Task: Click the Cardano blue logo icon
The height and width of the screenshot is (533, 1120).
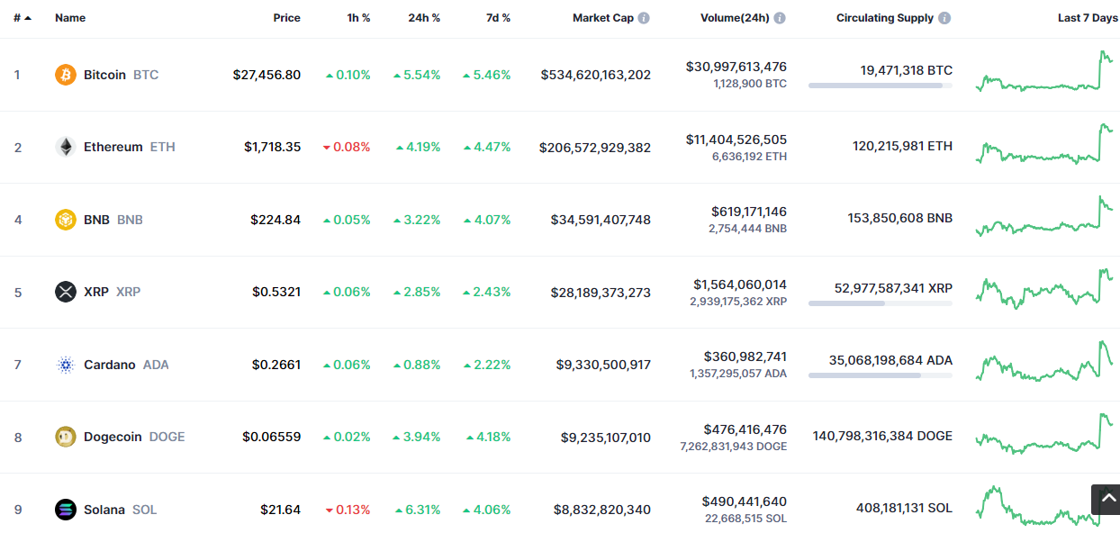Action: 66,365
